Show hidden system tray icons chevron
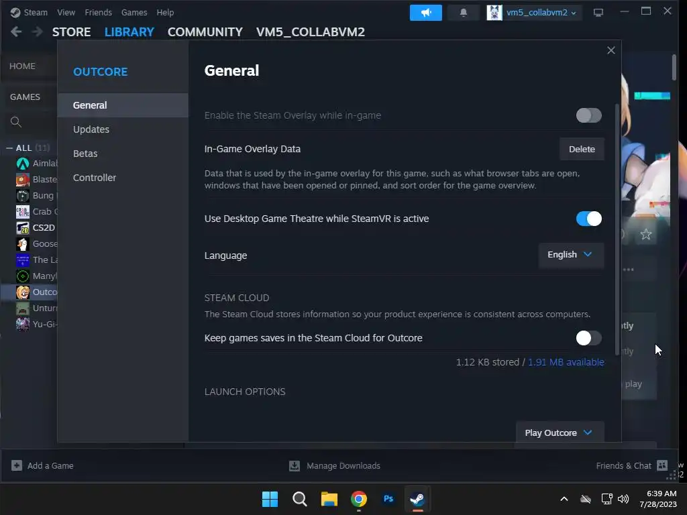Viewport: 687px width, 515px height. (x=564, y=499)
